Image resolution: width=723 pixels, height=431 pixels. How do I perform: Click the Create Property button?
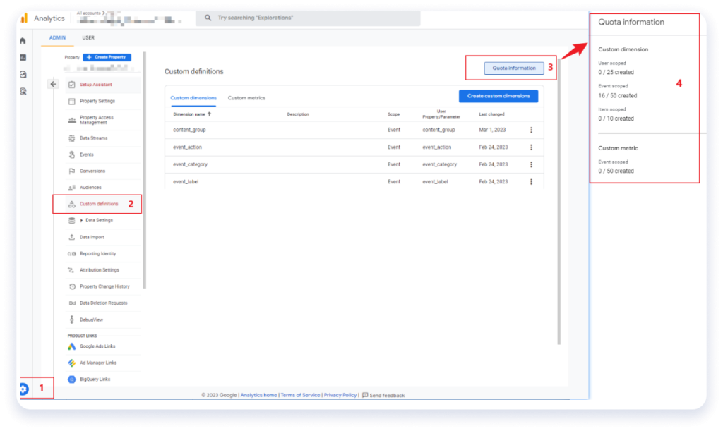click(107, 57)
